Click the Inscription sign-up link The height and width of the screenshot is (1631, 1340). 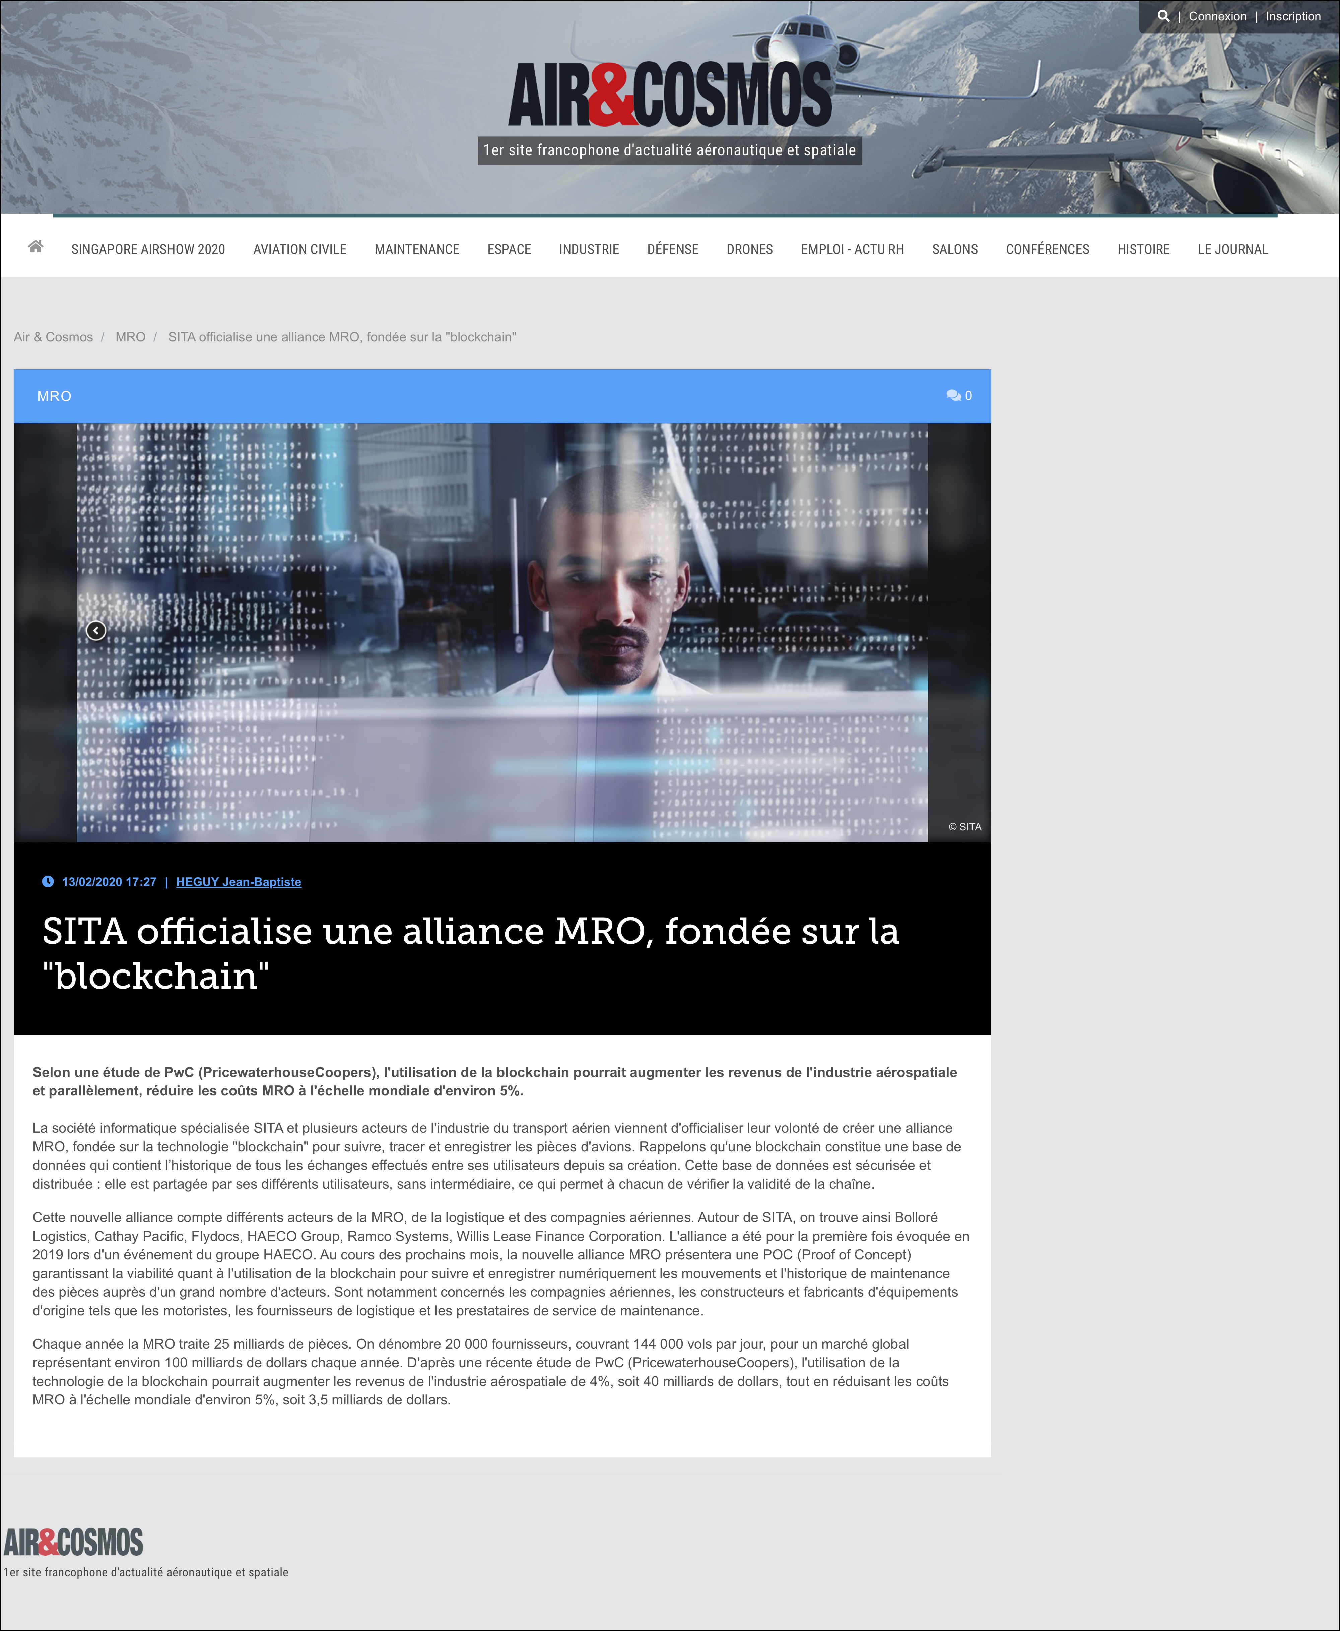[1292, 16]
